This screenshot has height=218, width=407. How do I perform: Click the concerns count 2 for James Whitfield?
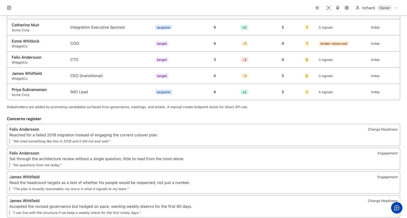[307, 76]
